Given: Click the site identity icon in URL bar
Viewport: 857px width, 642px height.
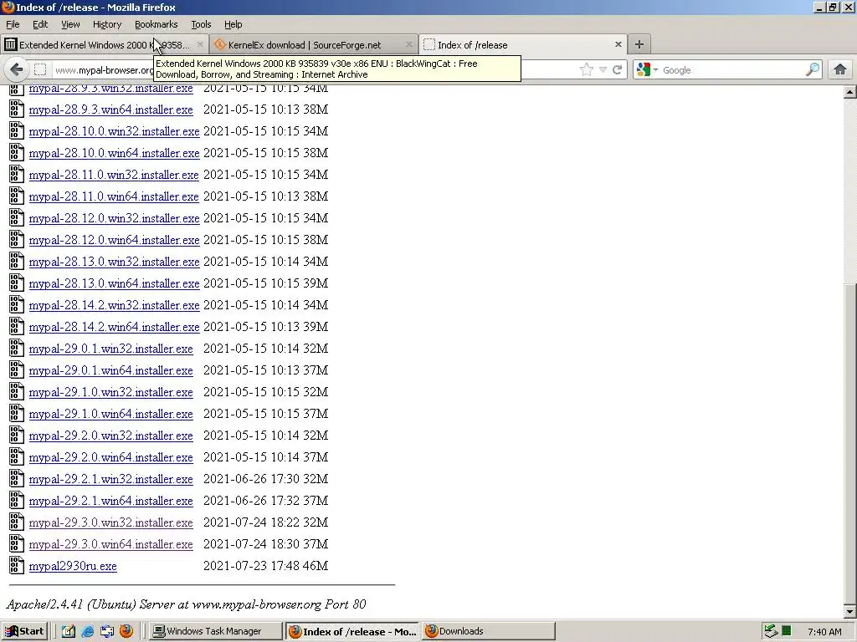Looking at the screenshot, I should point(40,70).
